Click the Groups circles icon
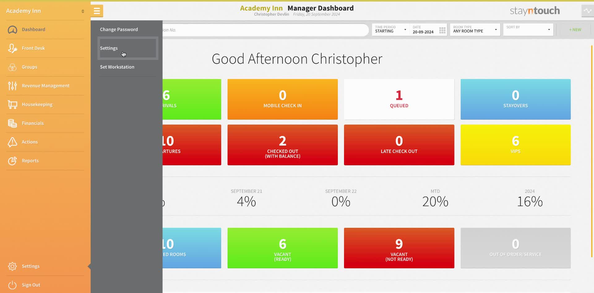594x293 pixels. [12, 67]
